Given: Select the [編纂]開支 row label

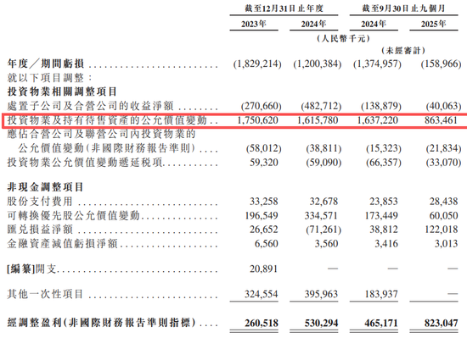Looking at the screenshot, I should pyautogui.click(x=31, y=269).
